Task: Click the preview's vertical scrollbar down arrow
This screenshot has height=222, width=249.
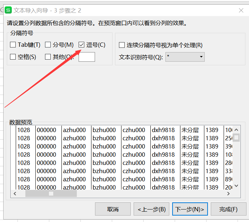Action: point(236,186)
